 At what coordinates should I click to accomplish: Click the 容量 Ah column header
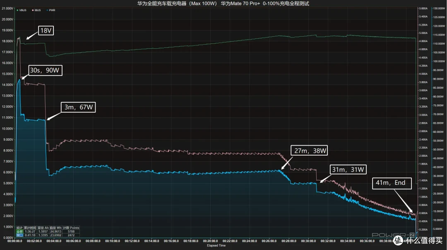43,228
